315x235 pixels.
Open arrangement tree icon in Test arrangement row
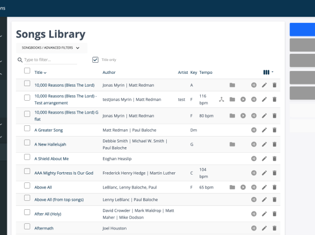222,100
